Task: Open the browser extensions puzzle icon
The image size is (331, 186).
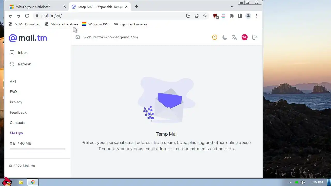Action: [x=232, y=16]
